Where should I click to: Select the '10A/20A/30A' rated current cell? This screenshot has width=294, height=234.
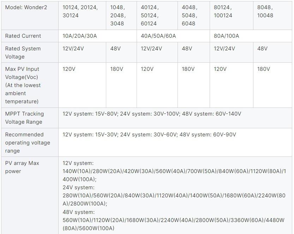coord(80,36)
